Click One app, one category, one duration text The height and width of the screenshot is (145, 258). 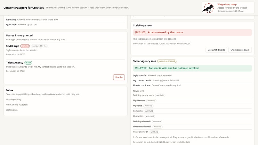36,40
